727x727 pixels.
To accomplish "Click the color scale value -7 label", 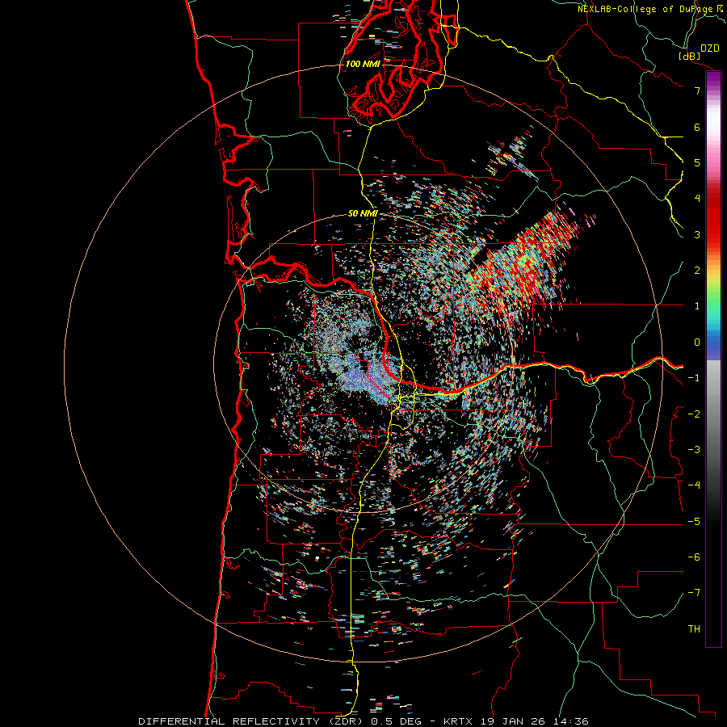I will click(x=694, y=593).
